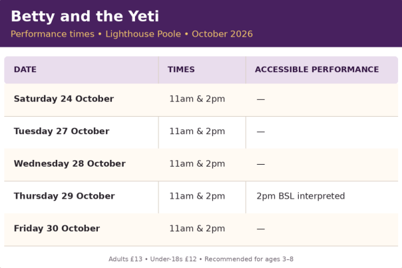Click Wednesday's 11am & 2pm times cell
Screen dimensions: 402x268
pyautogui.click(x=202, y=165)
